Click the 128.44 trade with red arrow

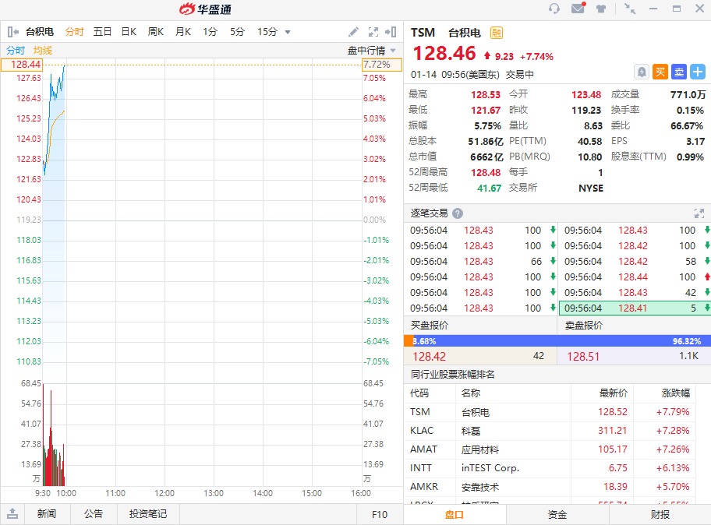point(635,277)
